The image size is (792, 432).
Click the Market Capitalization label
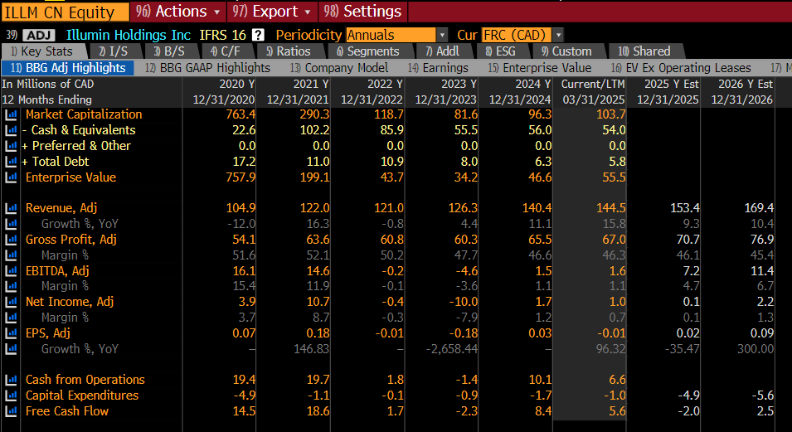pyautogui.click(x=84, y=114)
